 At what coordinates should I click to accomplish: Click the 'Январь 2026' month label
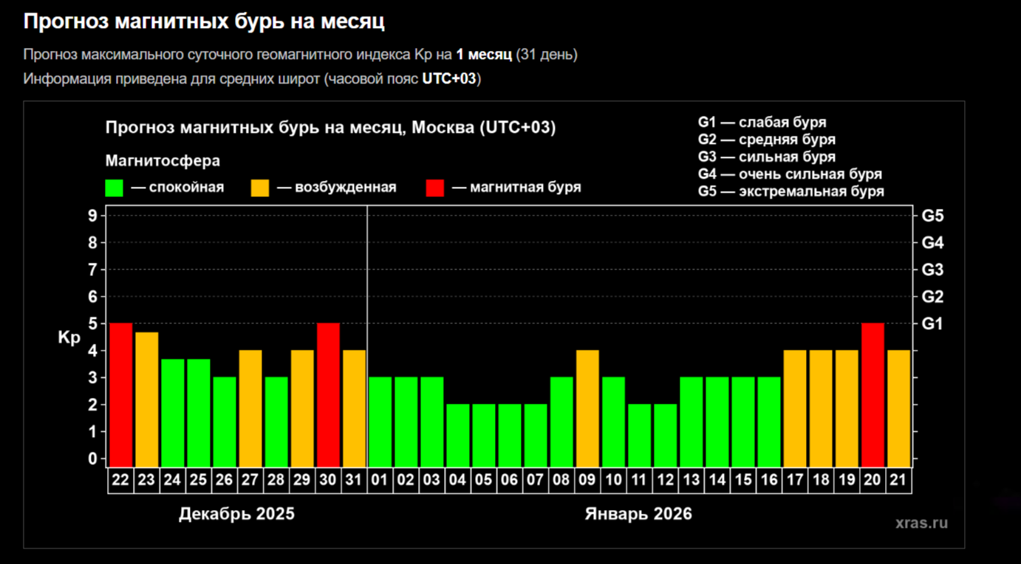pos(638,514)
